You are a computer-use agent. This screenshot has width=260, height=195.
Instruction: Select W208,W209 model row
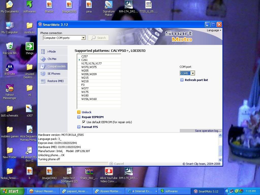[x=99, y=74]
